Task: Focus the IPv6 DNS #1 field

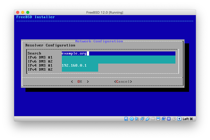Action: click(x=118, y=58)
